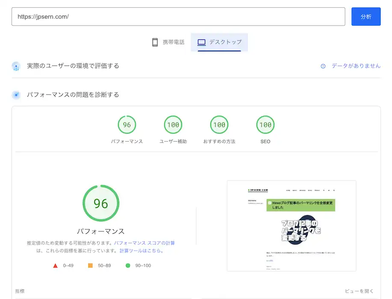Click the info icon beside データがありません
The height and width of the screenshot is (299, 392).
322,66
